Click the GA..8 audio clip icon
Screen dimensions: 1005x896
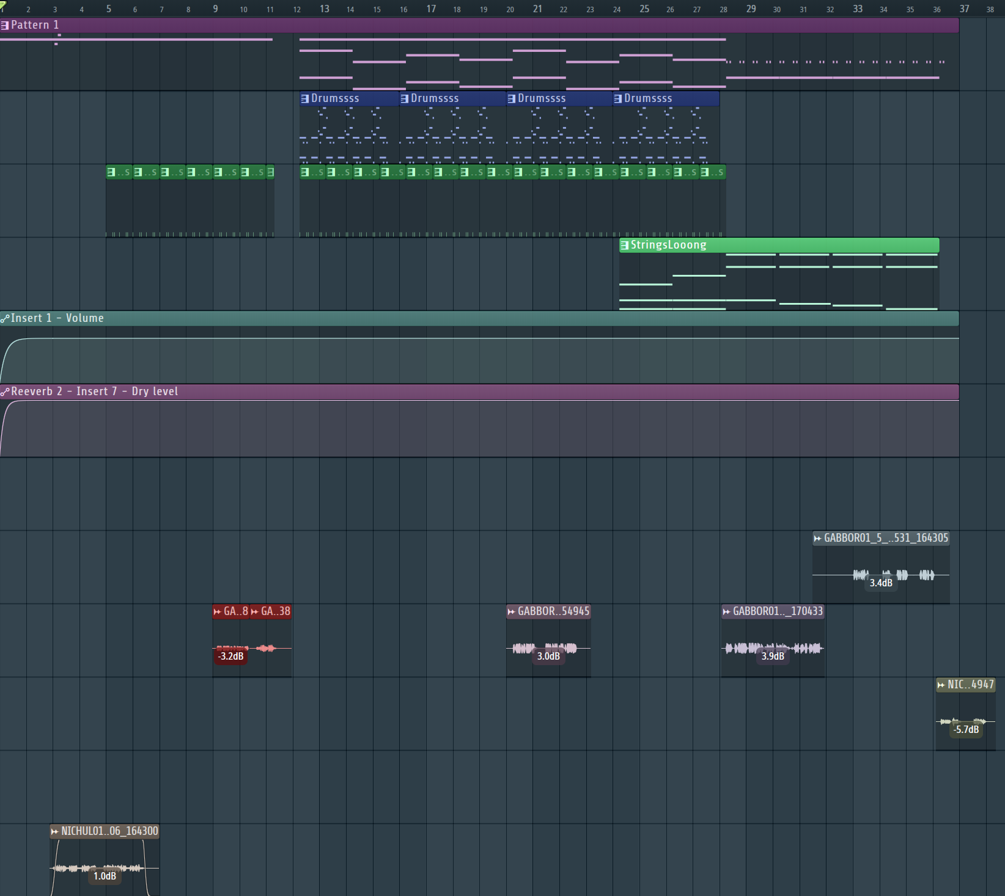pyautogui.click(x=217, y=611)
